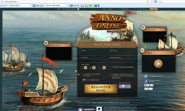Viewport: 185px width, 111px height.
Task: Reload the page using the refresh icon
Action: (x=152, y=2)
